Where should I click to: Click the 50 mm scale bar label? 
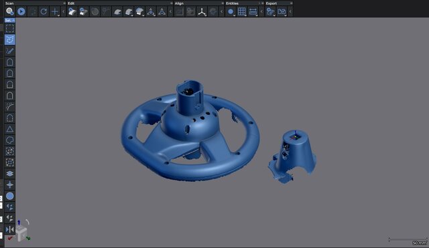[x=420, y=243]
